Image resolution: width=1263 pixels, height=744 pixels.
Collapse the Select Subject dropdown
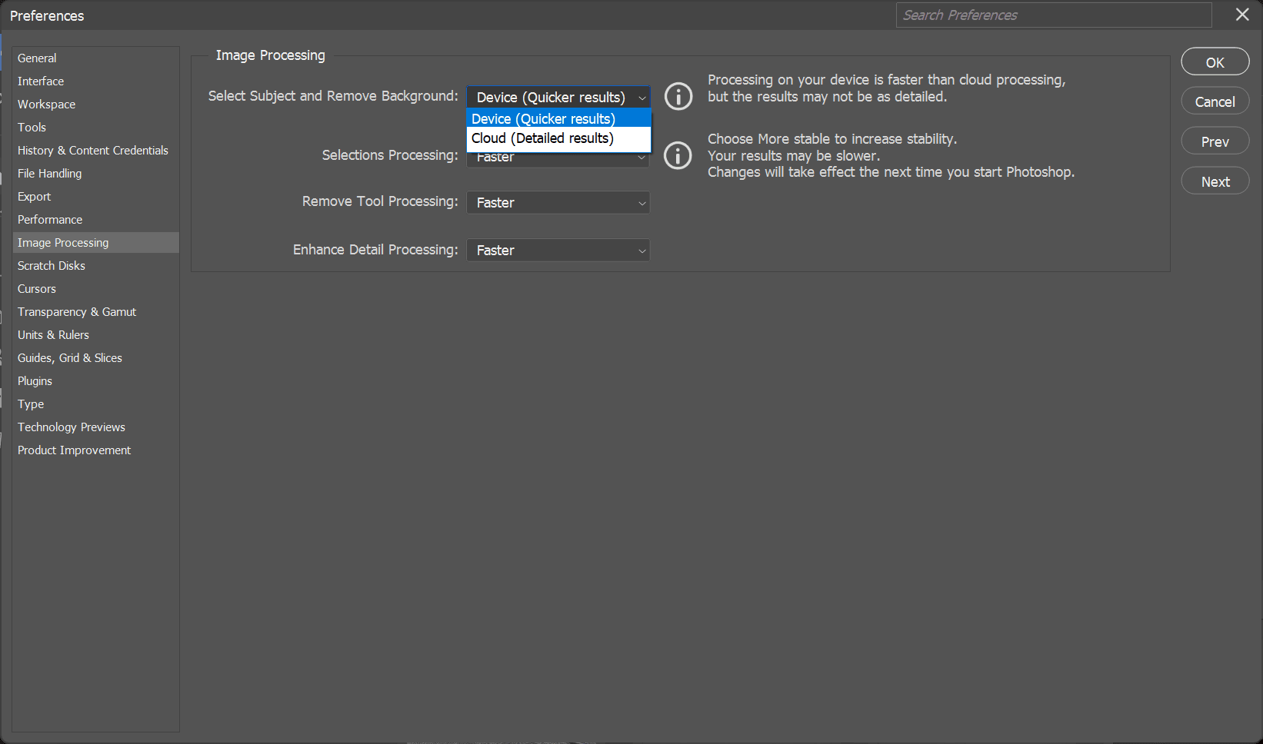(558, 97)
